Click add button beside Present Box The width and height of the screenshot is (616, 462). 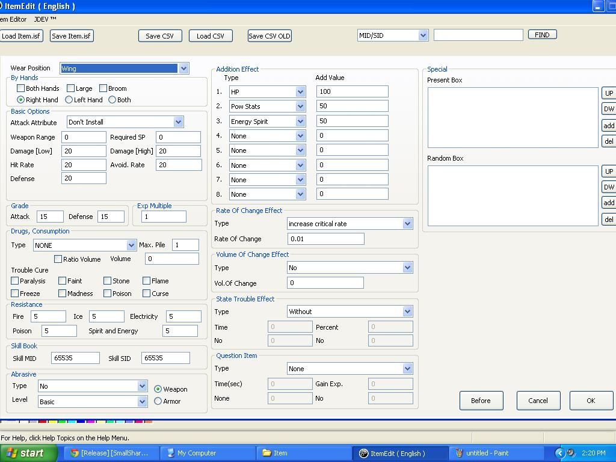coord(609,126)
